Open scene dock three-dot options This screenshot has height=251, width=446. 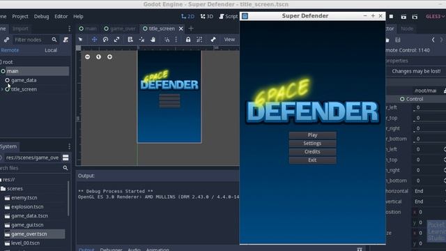tap(69, 29)
